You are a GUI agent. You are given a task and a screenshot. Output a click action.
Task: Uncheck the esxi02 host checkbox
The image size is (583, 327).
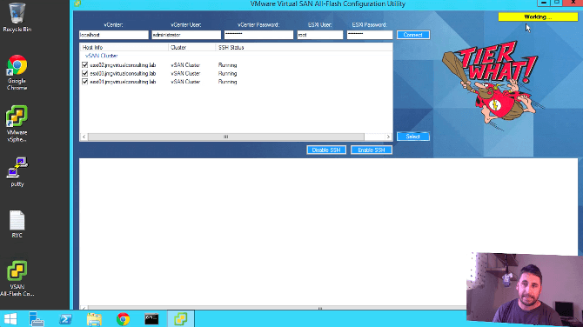84,65
